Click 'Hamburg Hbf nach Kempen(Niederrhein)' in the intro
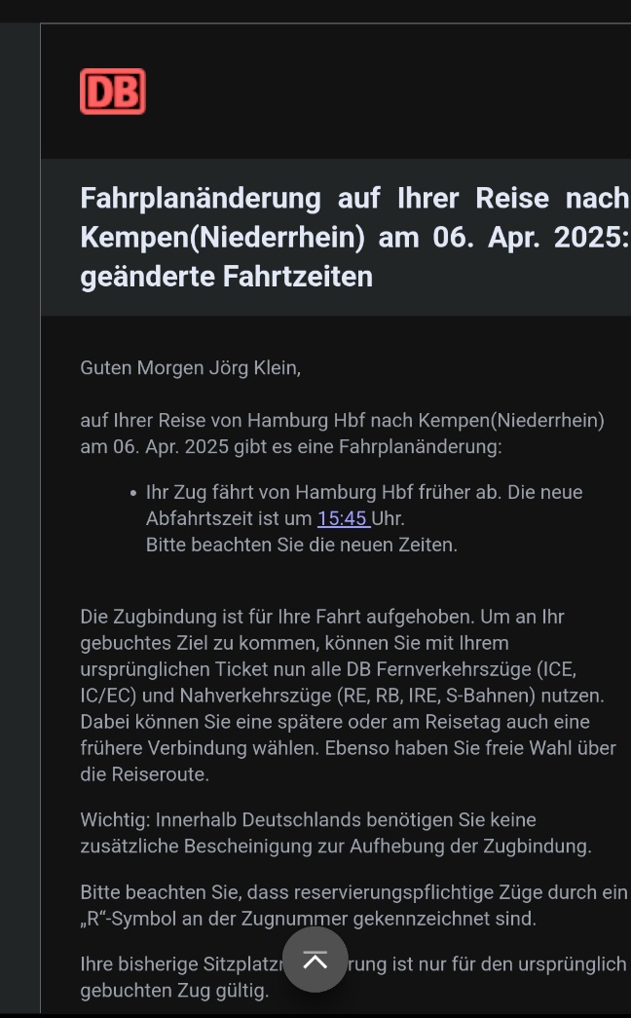Screen dimensions: 631x1018 426,421
